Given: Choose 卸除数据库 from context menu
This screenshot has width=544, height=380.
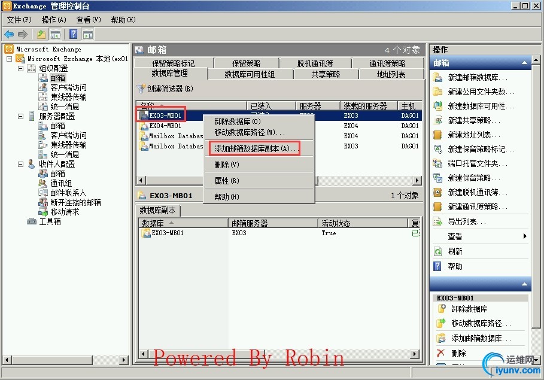Looking at the screenshot, I should coord(259,121).
